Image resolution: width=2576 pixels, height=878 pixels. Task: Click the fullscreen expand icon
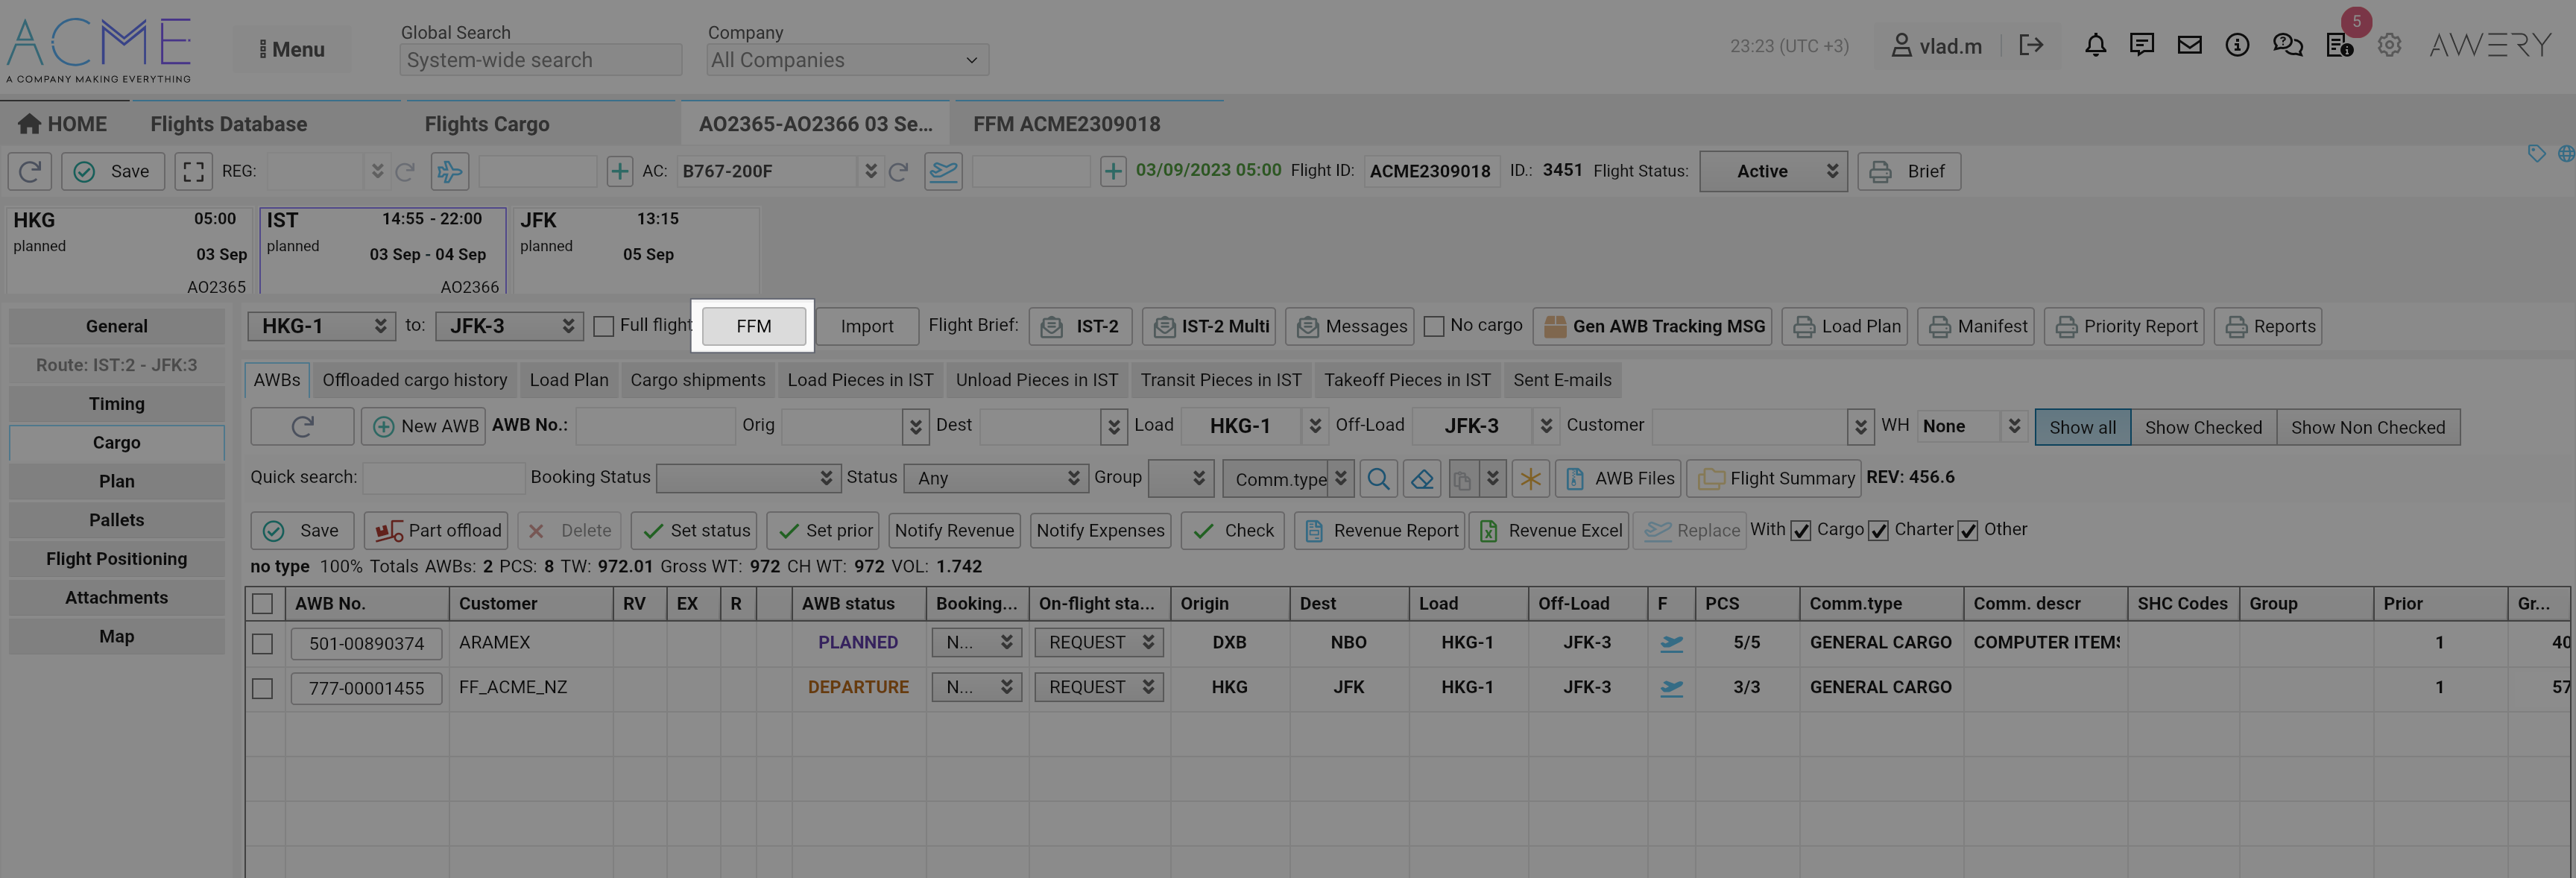pyautogui.click(x=193, y=171)
